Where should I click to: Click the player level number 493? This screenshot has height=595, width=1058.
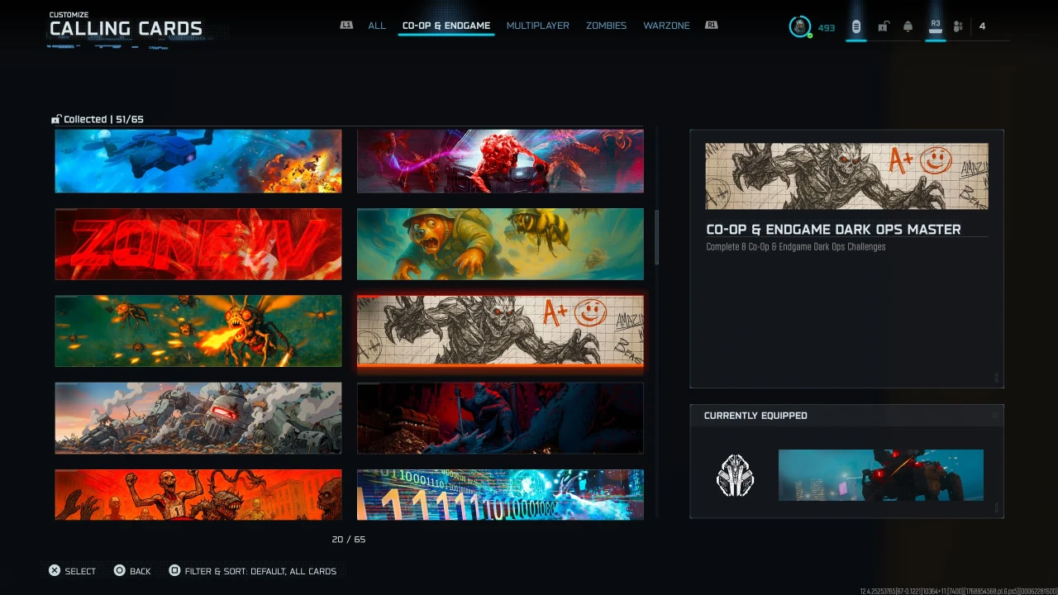click(827, 27)
